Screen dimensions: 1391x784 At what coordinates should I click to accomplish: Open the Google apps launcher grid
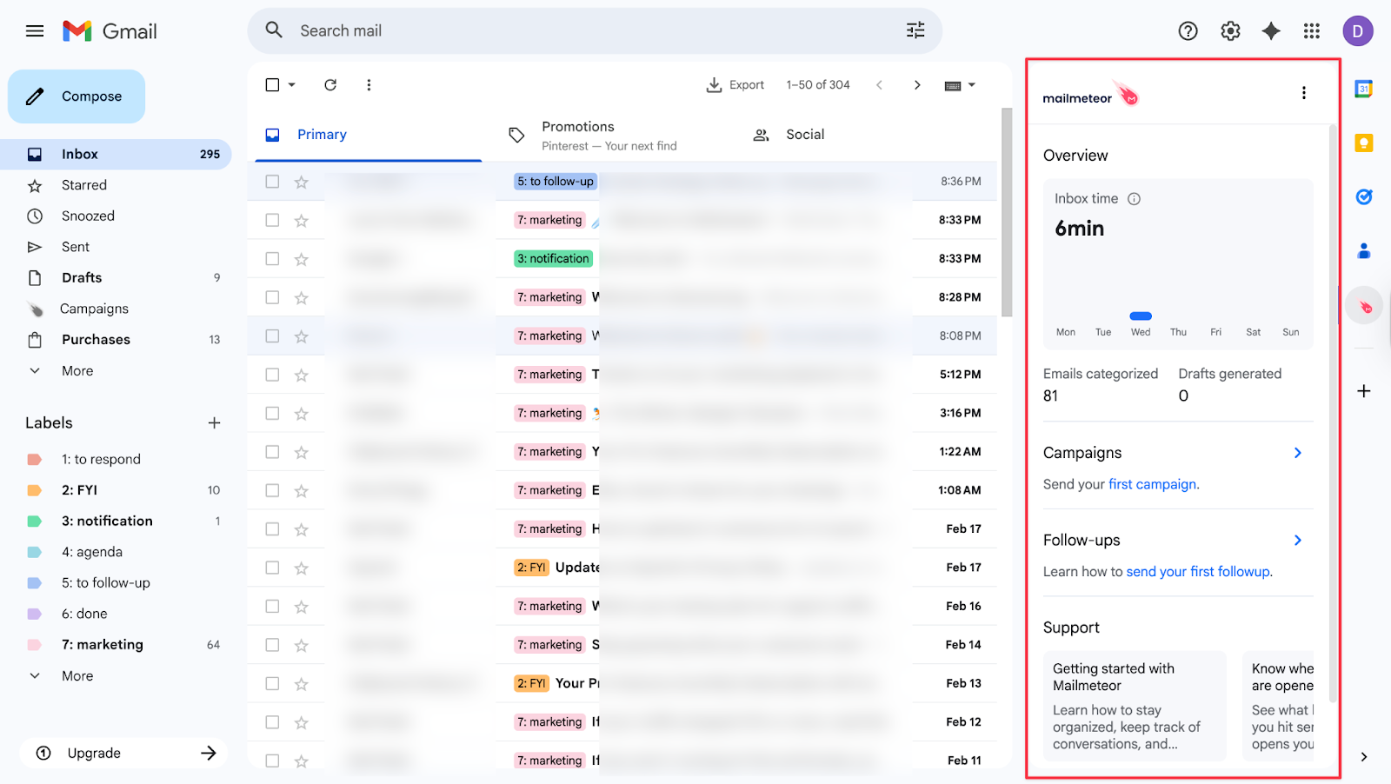click(1312, 30)
